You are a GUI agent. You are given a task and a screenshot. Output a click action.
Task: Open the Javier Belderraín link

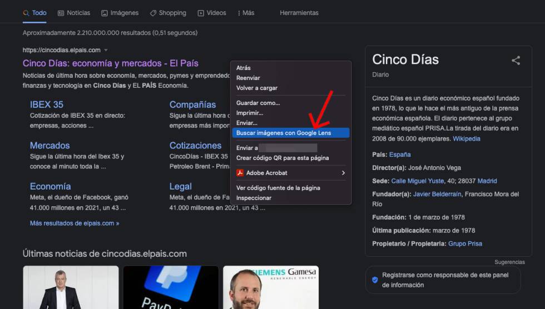[437, 194]
